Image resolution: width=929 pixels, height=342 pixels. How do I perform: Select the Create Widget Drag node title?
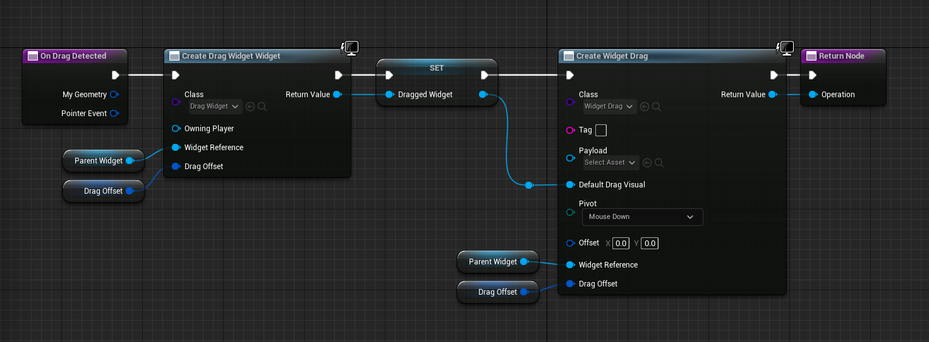pos(612,56)
